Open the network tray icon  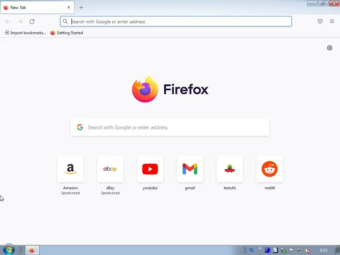pos(299,250)
